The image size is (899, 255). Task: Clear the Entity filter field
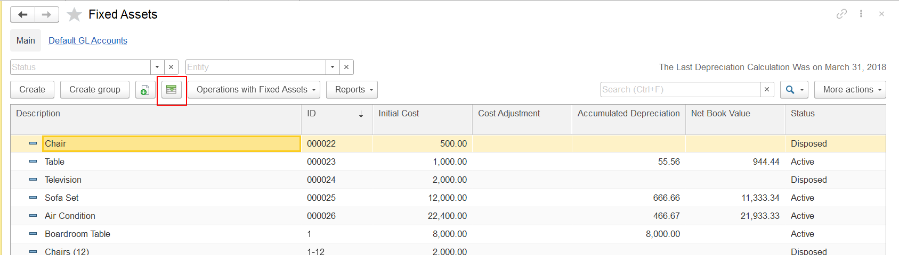pyautogui.click(x=346, y=67)
